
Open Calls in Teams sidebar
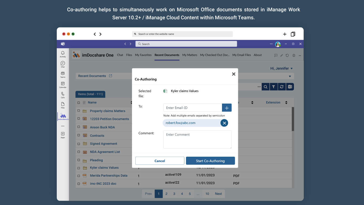(x=63, y=95)
